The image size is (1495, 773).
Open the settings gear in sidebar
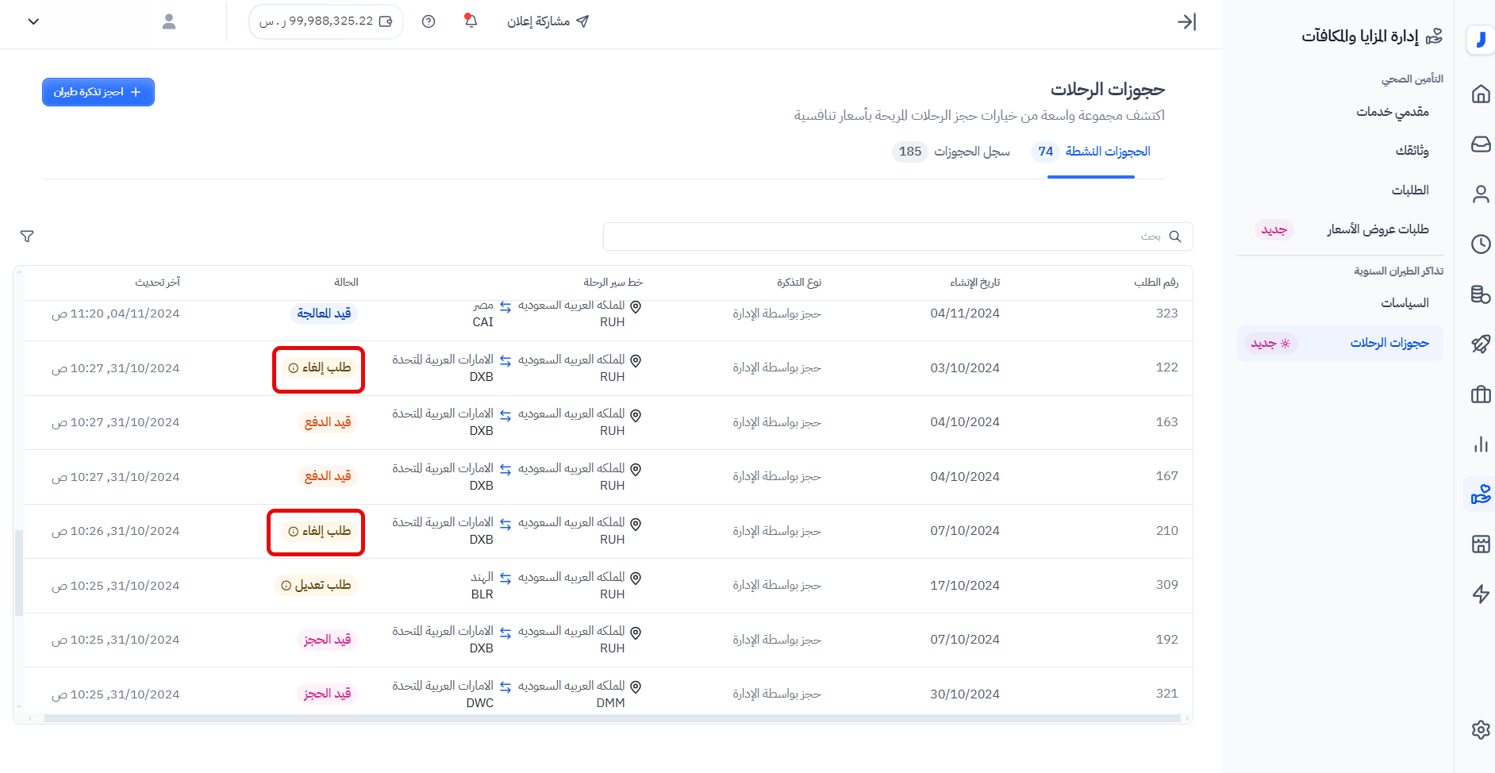tap(1481, 729)
